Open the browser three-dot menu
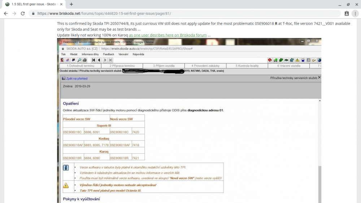 (x=355, y=14)
